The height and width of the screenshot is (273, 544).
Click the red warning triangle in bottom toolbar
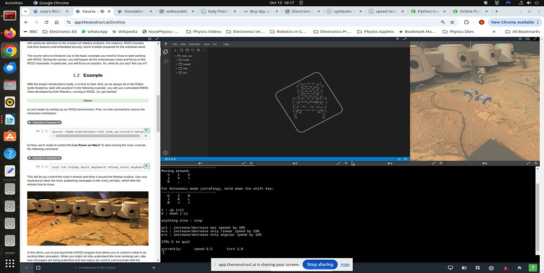[x=506, y=268]
